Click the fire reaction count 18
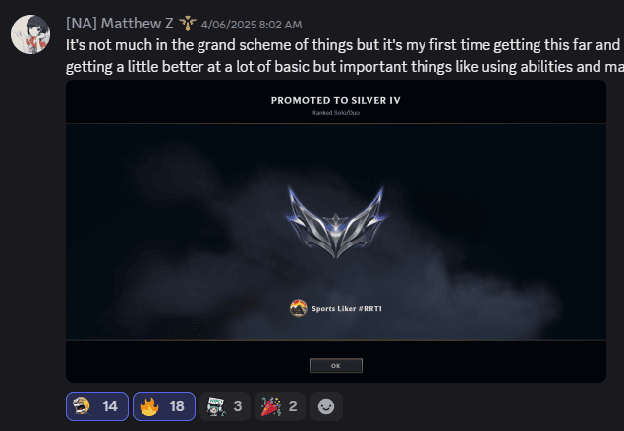Viewport: 624px width, 431px height. pos(177,406)
